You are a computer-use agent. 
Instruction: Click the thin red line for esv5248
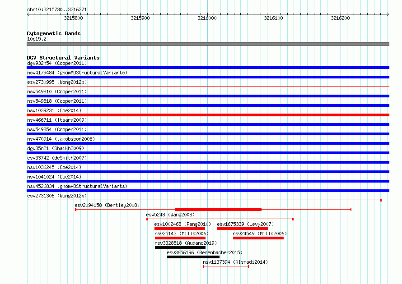[220, 219]
